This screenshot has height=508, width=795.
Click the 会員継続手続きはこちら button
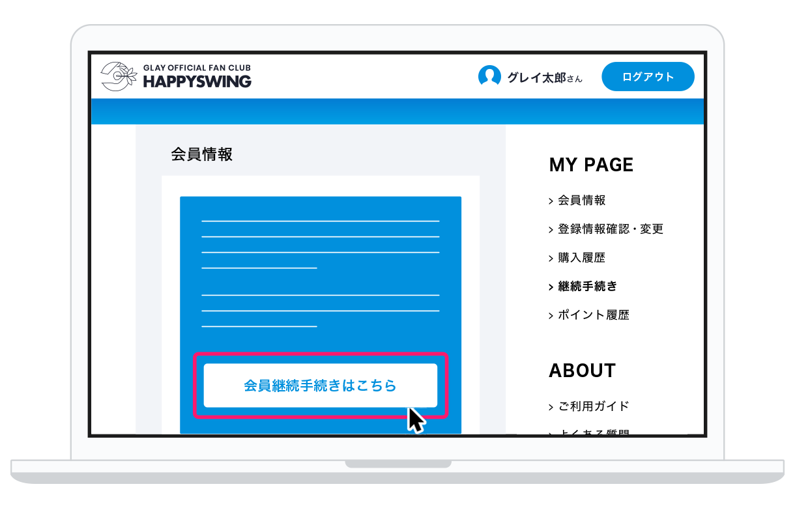pos(320,386)
